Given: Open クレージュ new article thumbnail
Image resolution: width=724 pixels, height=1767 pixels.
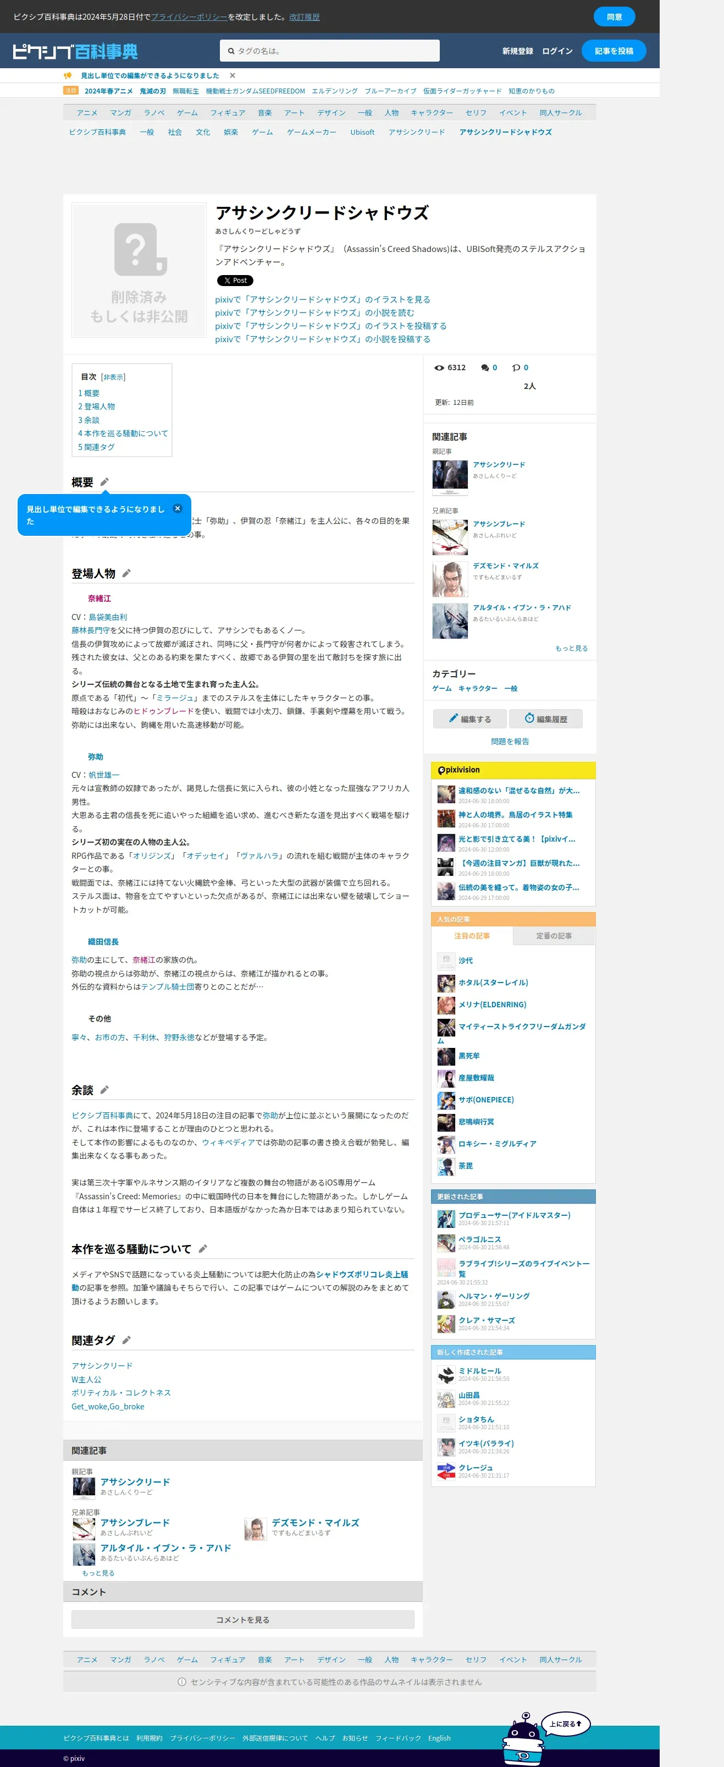Looking at the screenshot, I should tap(446, 1472).
